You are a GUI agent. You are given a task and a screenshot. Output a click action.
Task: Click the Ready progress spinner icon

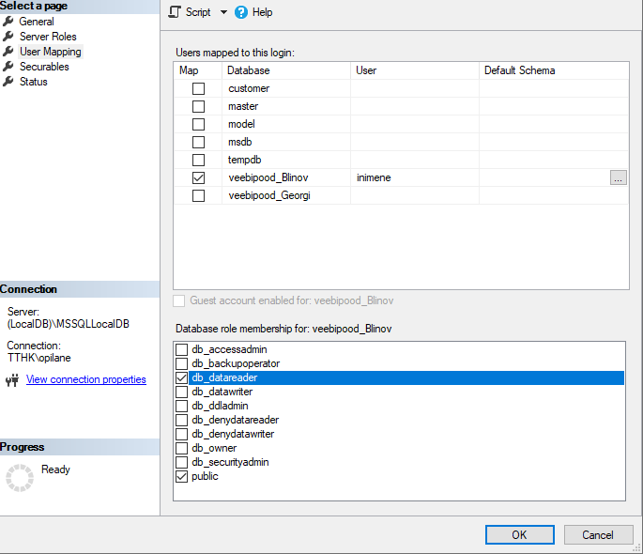[x=20, y=478]
